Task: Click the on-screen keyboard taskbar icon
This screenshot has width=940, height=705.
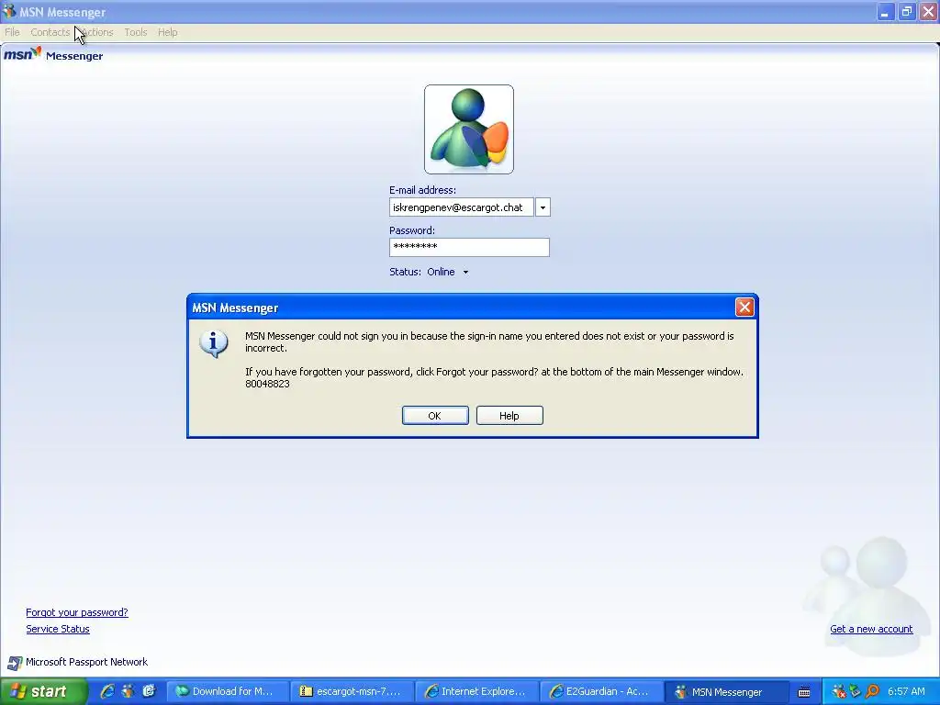Action: (x=804, y=692)
